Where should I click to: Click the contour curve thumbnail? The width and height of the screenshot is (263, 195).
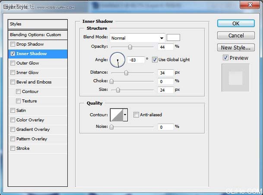(x=117, y=115)
